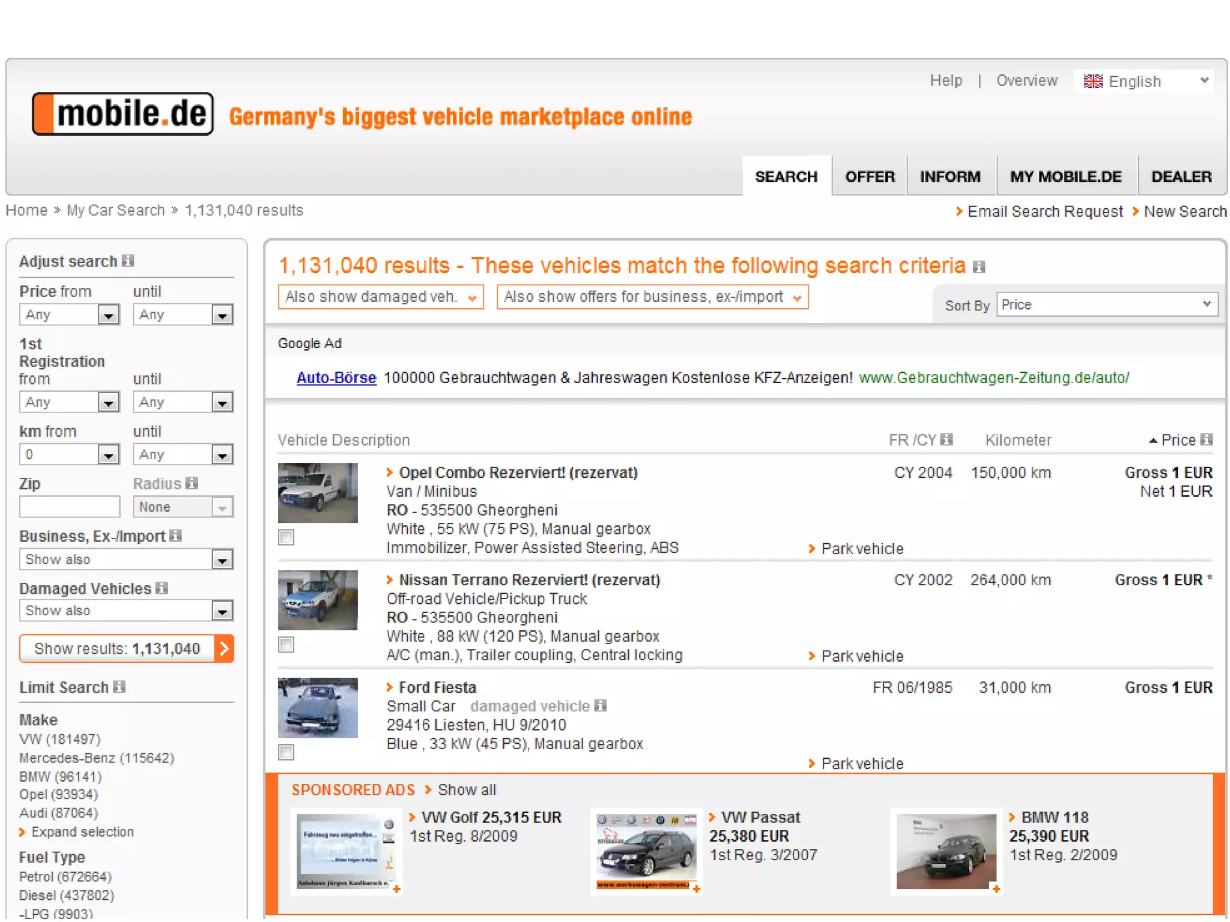Click the mobile.de logo
This screenshot has width=1230, height=922.
click(x=123, y=114)
